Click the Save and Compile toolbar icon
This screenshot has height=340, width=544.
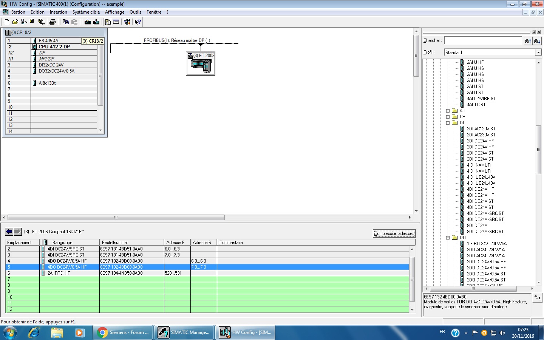click(41, 22)
